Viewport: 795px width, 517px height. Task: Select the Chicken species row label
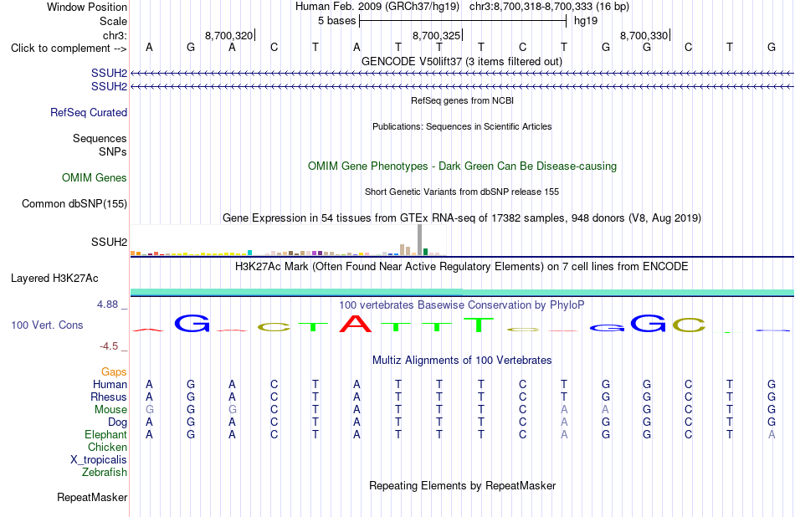pyautogui.click(x=107, y=447)
